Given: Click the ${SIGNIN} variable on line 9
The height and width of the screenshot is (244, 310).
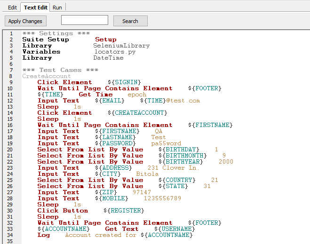Looking at the screenshot, I should pyautogui.click(x=124, y=82).
